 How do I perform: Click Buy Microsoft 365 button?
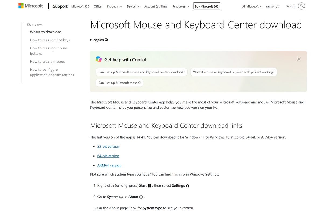pos(207,6)
